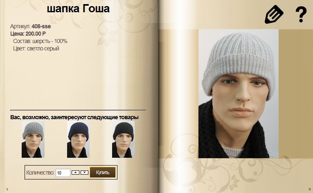Click the Вас, возможно, заинтересуют heading
The image size is (313, 193).
(x=74, y=117)
